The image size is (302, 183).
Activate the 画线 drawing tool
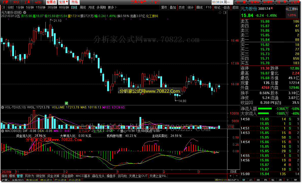(200, 7)
